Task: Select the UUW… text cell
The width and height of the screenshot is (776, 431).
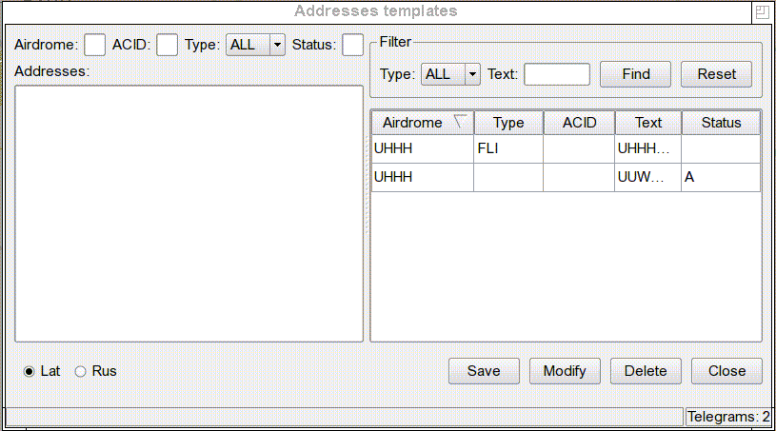Action: tap(647, 177)
